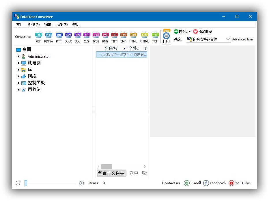Click the scroll left arrow in file list
Viewport: 269px width, 201px height.
tap(98, 167)
